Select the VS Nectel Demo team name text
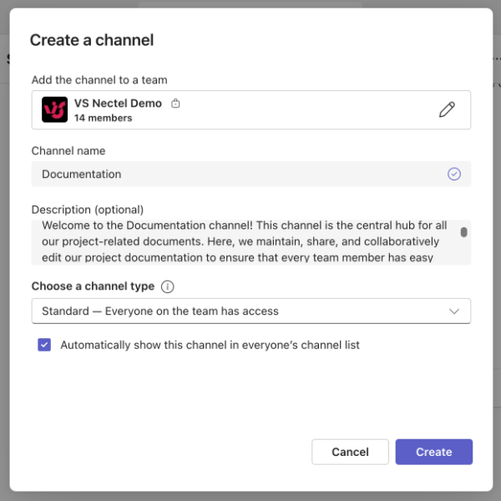Screen dimensions: 501x501 point(118,104)
